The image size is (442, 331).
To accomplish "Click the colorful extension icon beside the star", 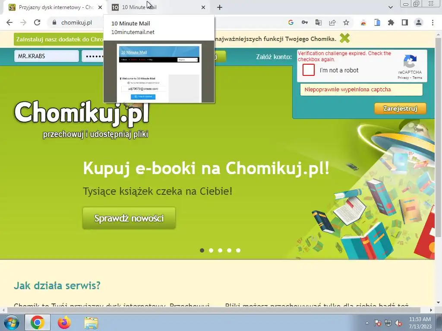I will (x=363, y=22).
